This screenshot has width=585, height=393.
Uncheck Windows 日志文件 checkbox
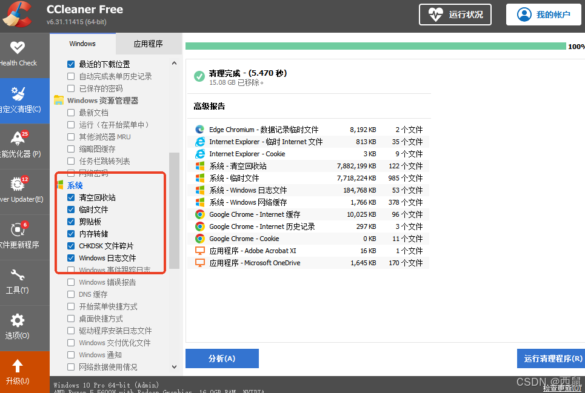pyautogui.click(x=71, y=258)
